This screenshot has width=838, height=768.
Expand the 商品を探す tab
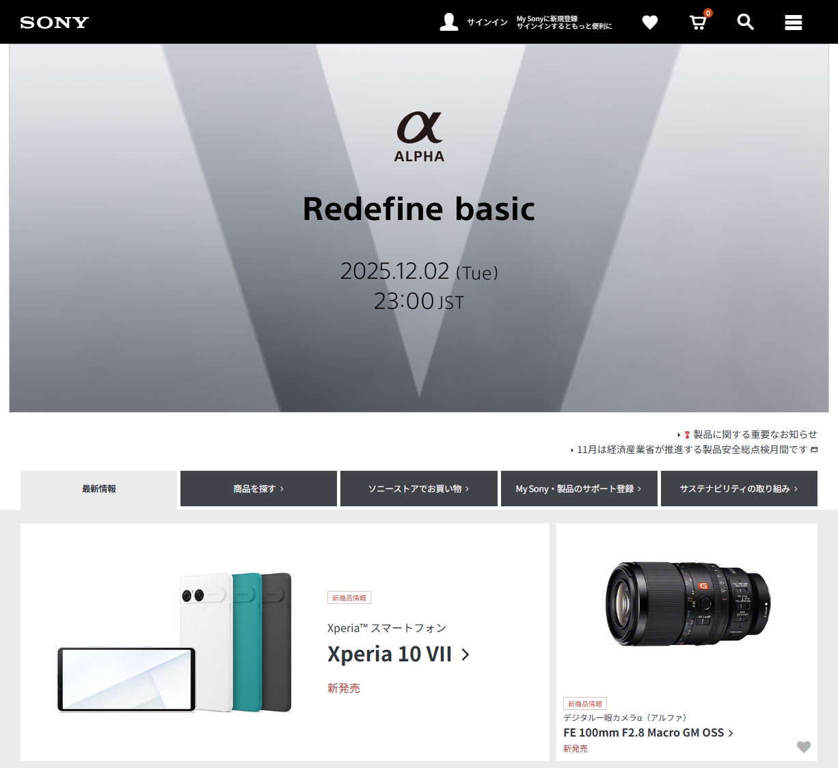[x=258, y=489]
